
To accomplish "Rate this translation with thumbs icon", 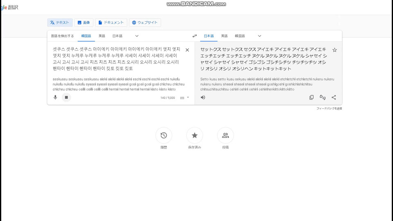I will 323,97.
